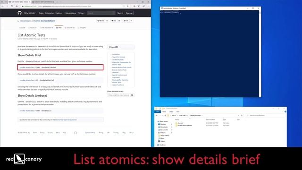
Task: Click the Star button on repository
Action: click(x=114, y=21)
